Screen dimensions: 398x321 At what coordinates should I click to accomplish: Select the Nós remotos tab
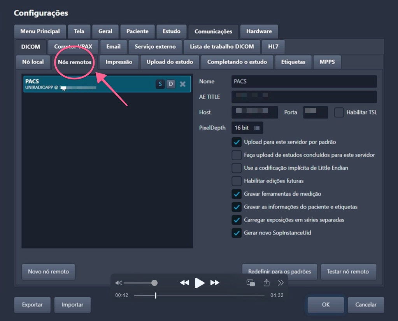[75, 62]
